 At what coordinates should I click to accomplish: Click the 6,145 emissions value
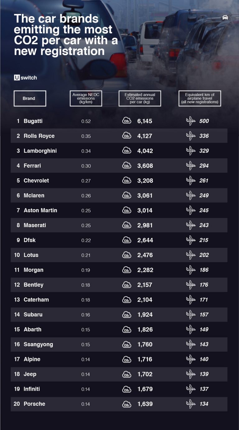point(145,121)
